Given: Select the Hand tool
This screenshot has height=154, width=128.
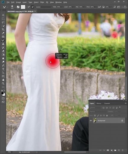Looking at the screenshot, I should [x=3, y=80].
